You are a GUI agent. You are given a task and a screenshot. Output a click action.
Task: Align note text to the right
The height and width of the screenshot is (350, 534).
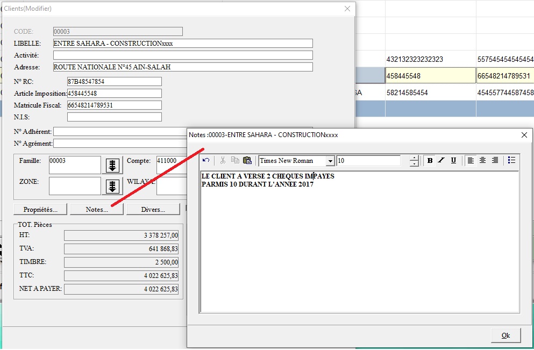pyautogui.click(x=495, y=160)
